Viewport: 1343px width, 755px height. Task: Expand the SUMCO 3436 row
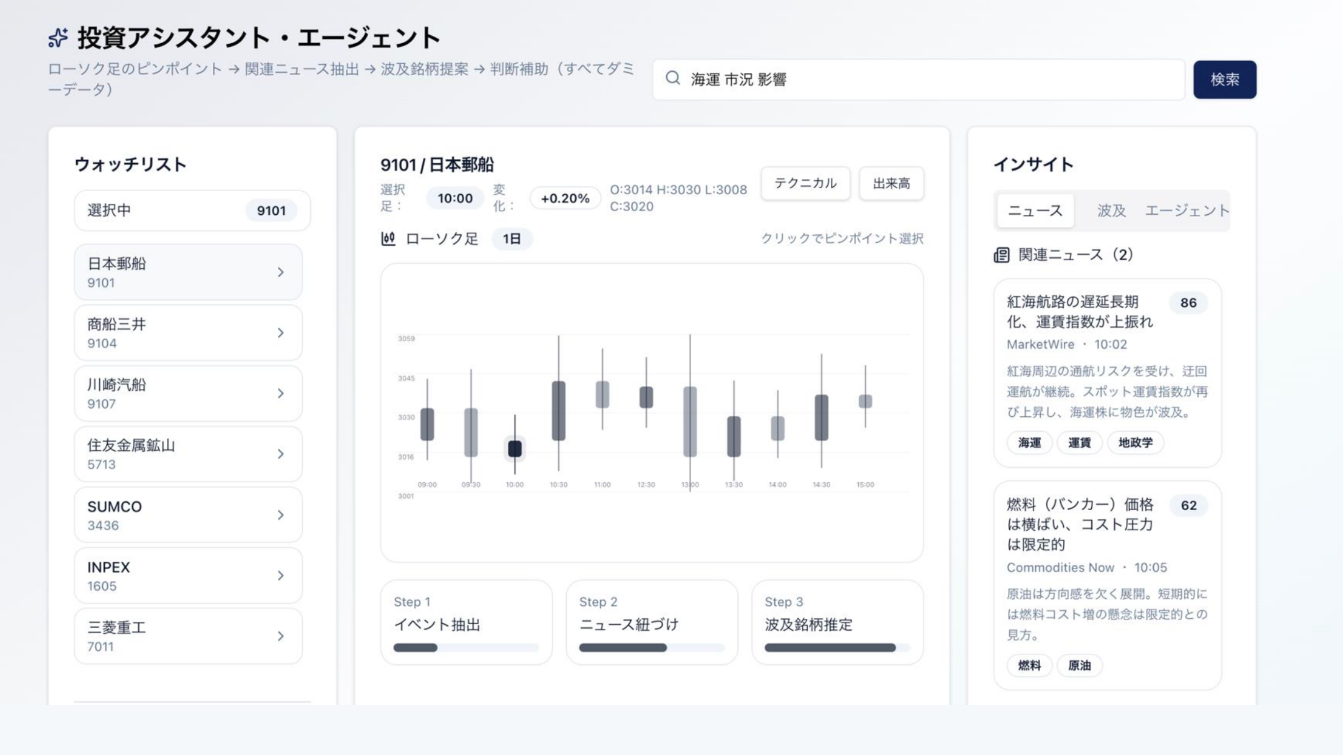coord(281,515)
